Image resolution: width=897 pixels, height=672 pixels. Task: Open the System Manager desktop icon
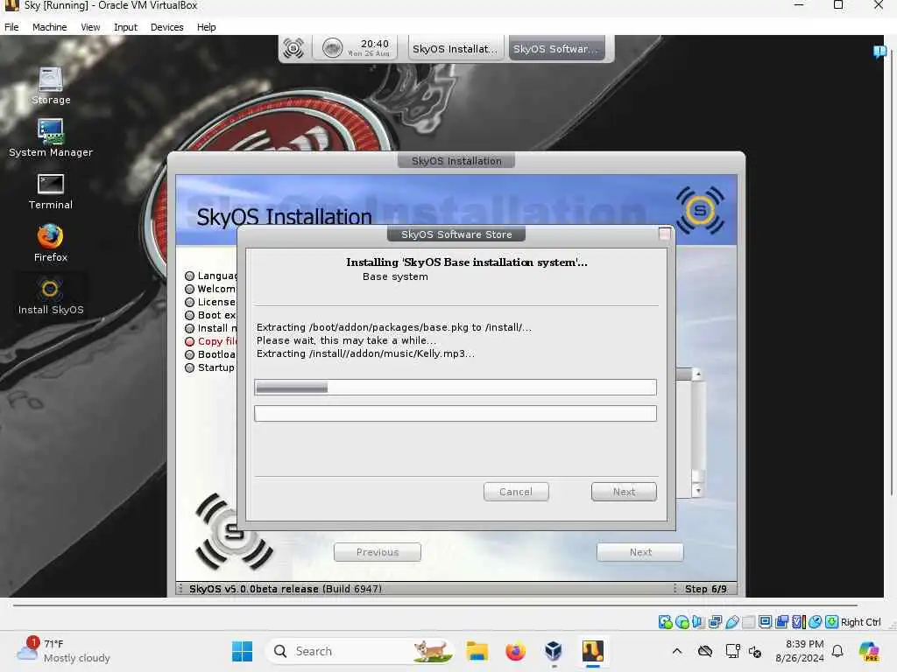50,137
